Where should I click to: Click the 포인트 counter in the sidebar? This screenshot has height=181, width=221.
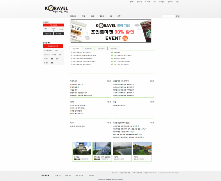54,29
